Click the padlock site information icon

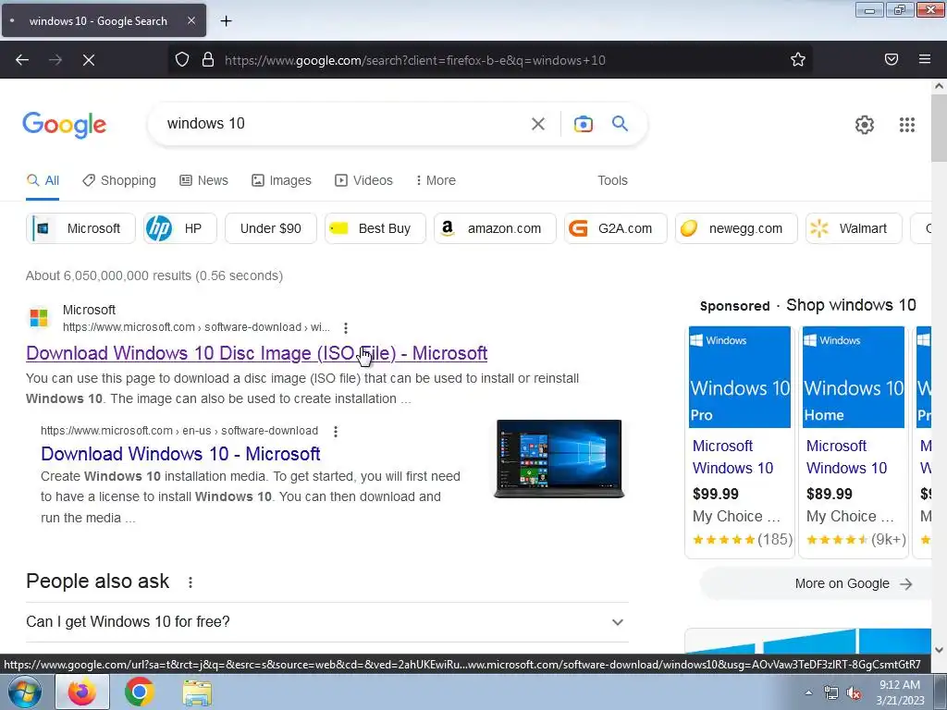click(208, 60)
